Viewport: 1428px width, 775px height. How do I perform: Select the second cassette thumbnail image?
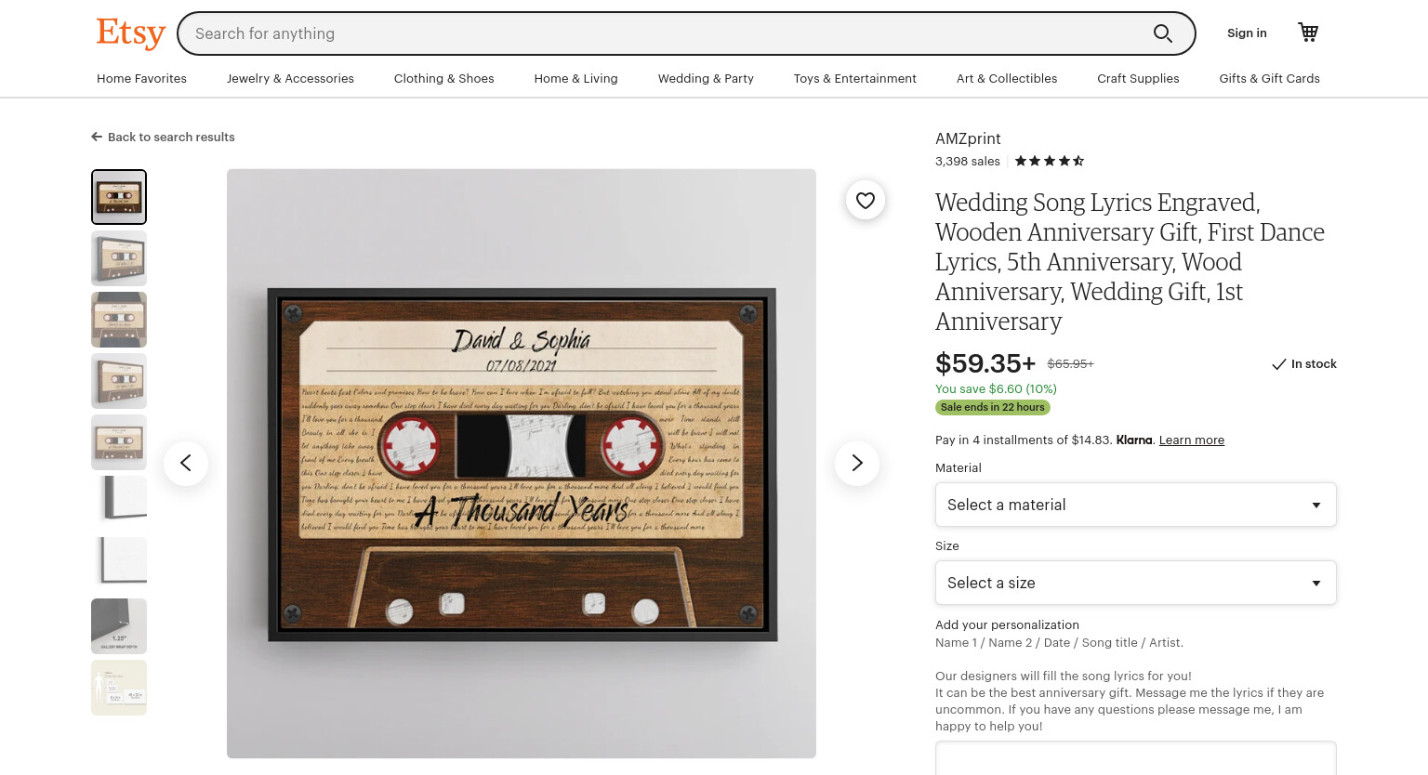(119, 258)
